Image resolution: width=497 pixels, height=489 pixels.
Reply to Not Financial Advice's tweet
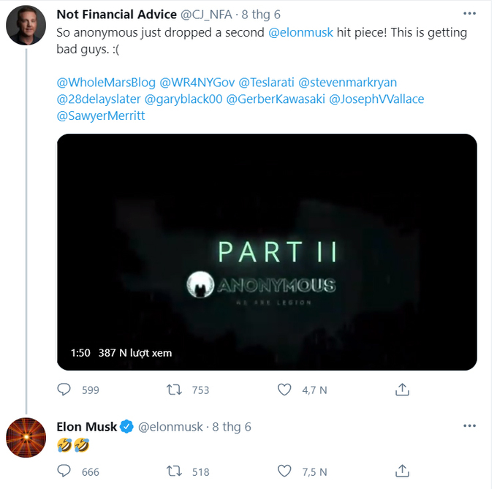click(x=64, y=390)
